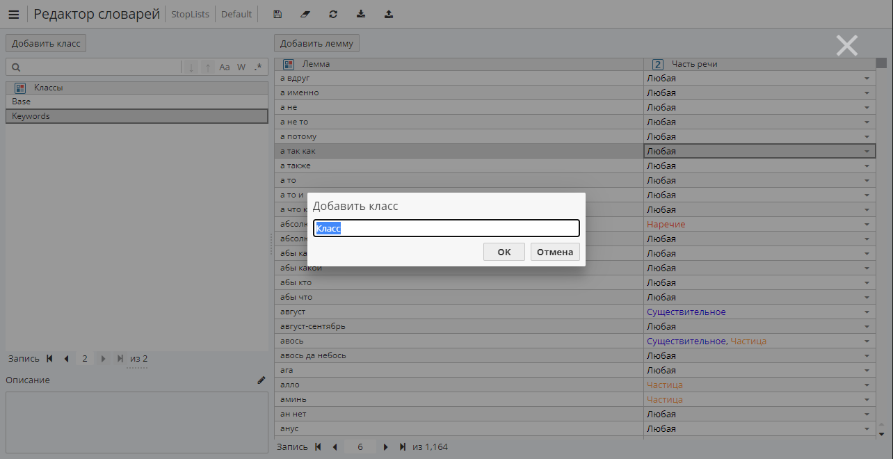Edit description using the pencil icon

tap(262, 380)
